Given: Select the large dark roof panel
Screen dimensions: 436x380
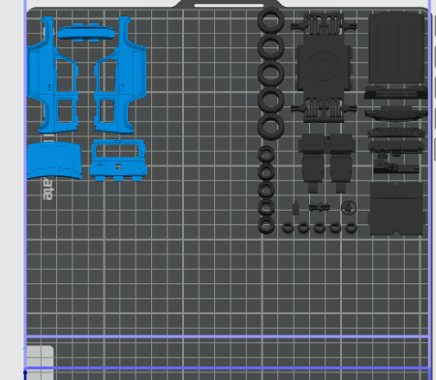Looking at the screenshot, I should click(396, 47).
